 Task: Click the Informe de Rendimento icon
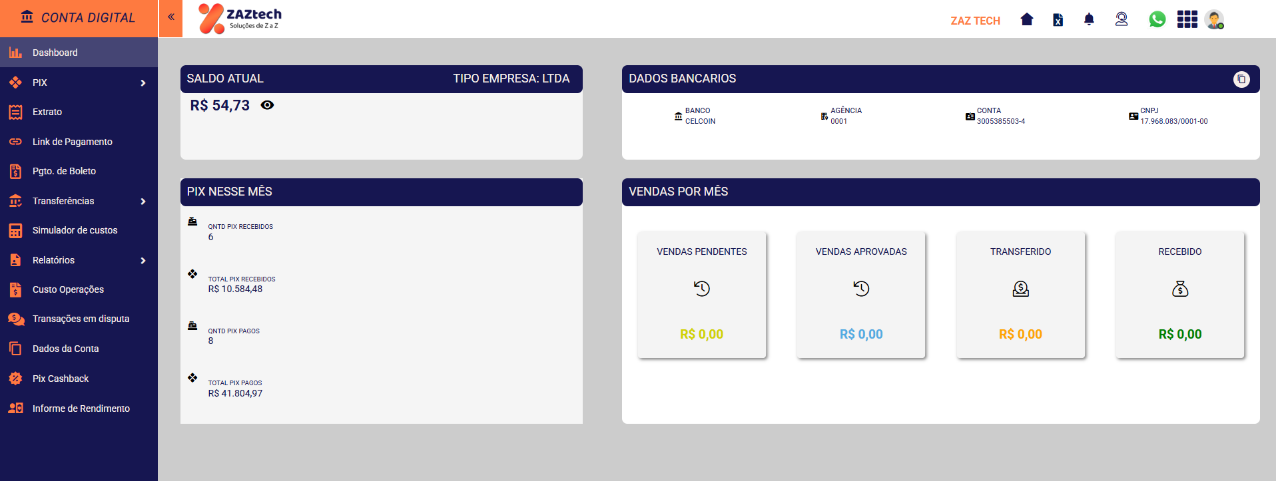tap(15, 408)
